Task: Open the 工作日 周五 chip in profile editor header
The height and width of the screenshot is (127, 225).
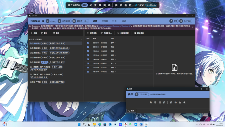Action: coord(65,21)
